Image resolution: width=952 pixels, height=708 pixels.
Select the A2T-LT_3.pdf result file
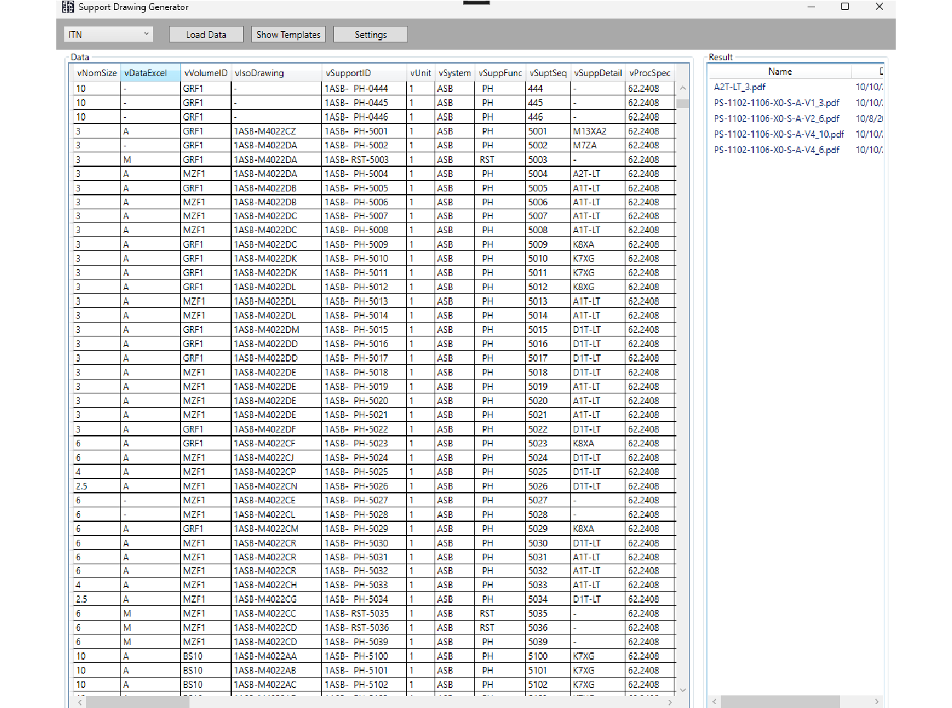click(x=740, y=87)
